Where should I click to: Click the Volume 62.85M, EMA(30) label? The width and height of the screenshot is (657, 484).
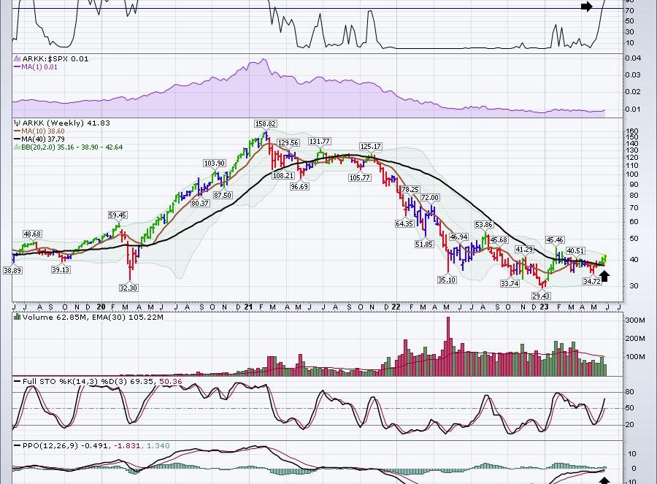pyautogui.click(x=93, y=318)
